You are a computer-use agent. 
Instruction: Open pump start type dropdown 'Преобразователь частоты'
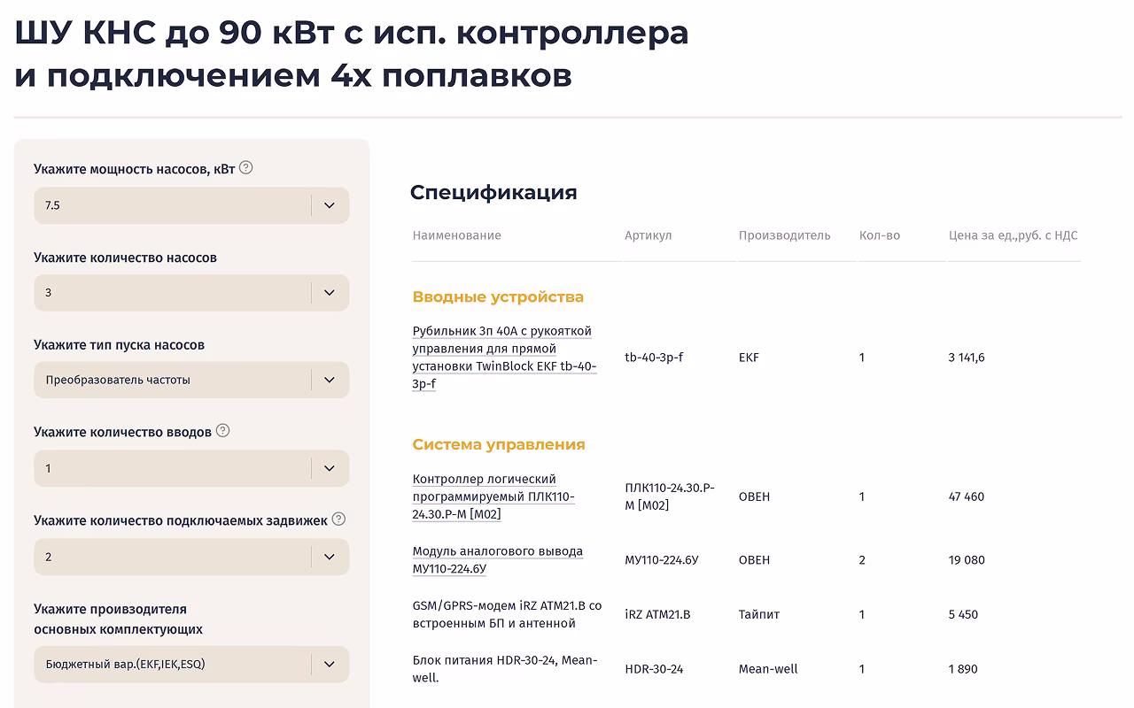coord(191,381)
